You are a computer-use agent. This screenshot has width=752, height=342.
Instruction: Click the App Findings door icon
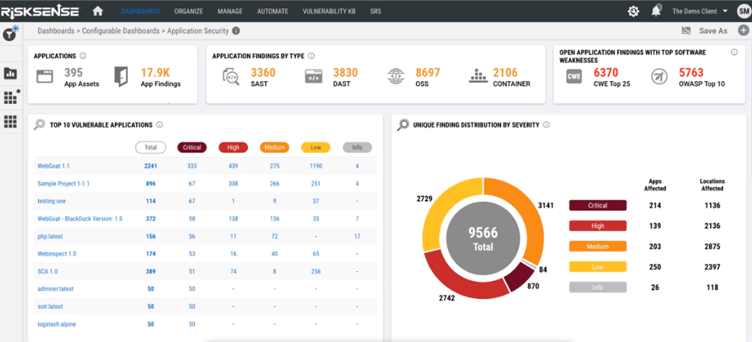tap(121, 77)
